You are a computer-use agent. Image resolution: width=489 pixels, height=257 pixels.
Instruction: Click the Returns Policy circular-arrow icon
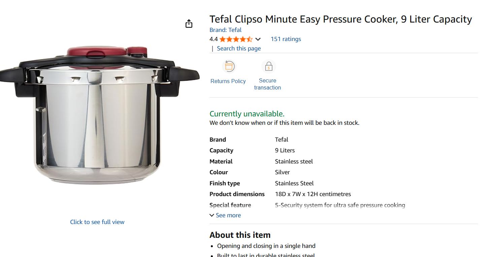point(229,66)
